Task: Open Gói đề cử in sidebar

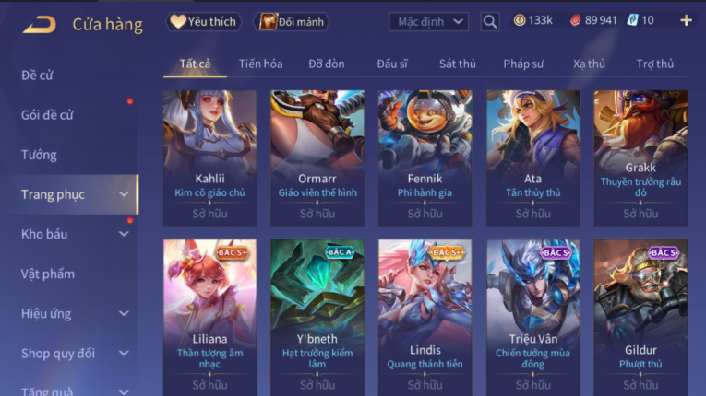Action: [47, 115]
